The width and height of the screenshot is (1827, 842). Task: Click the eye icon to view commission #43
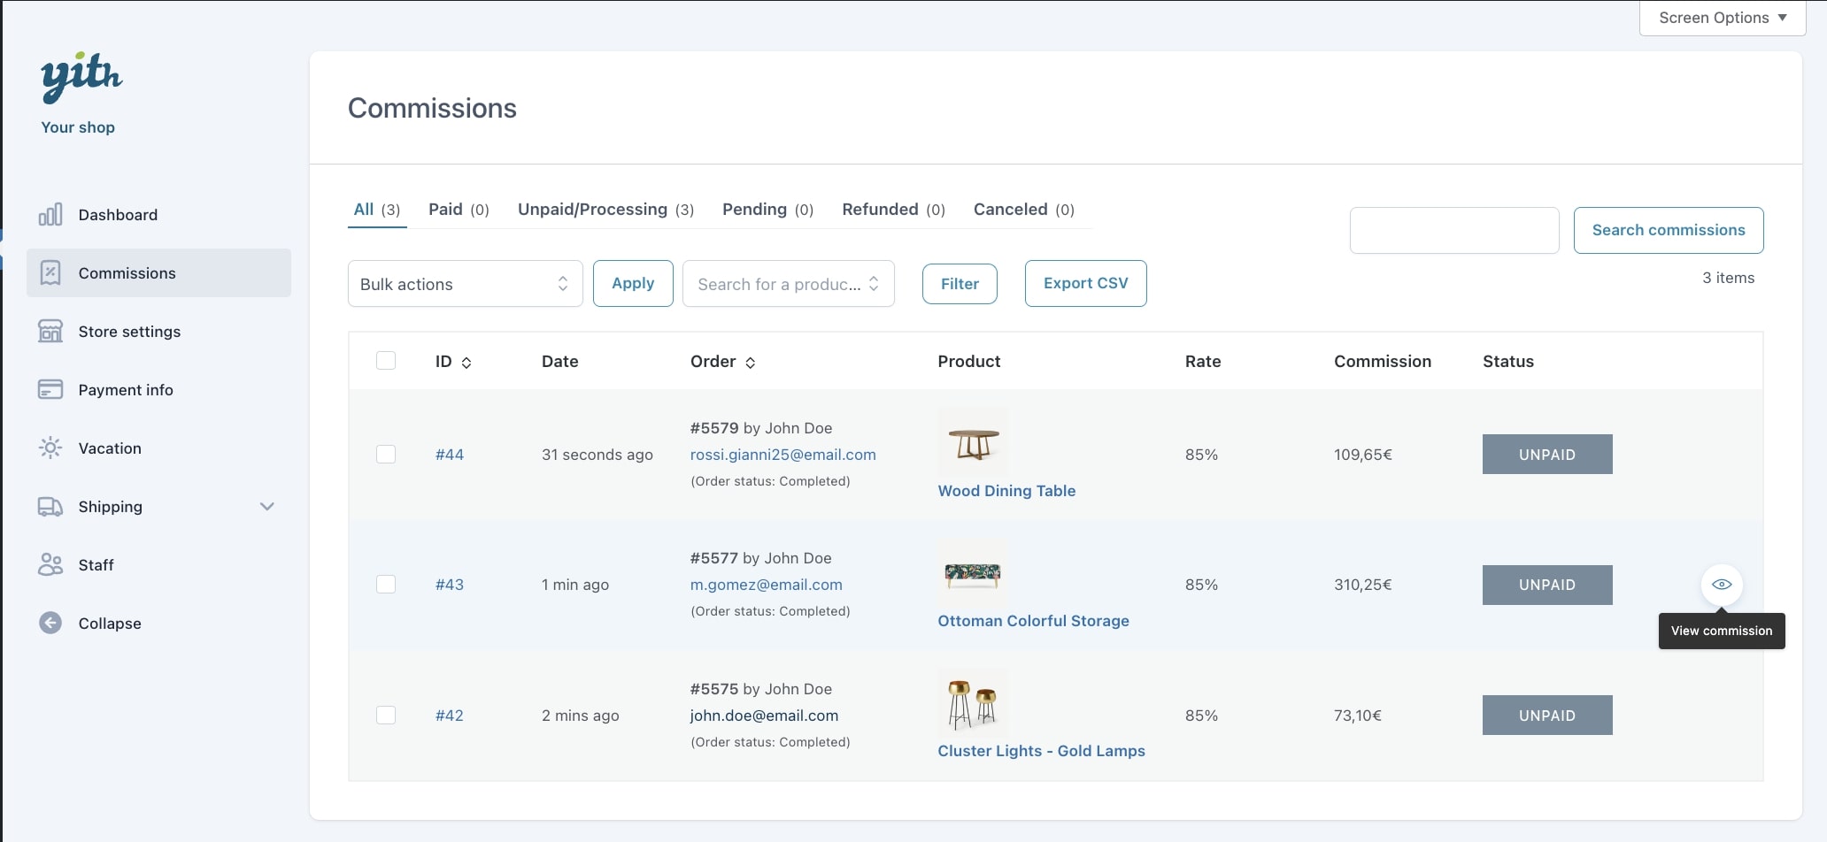[1721, 585]
